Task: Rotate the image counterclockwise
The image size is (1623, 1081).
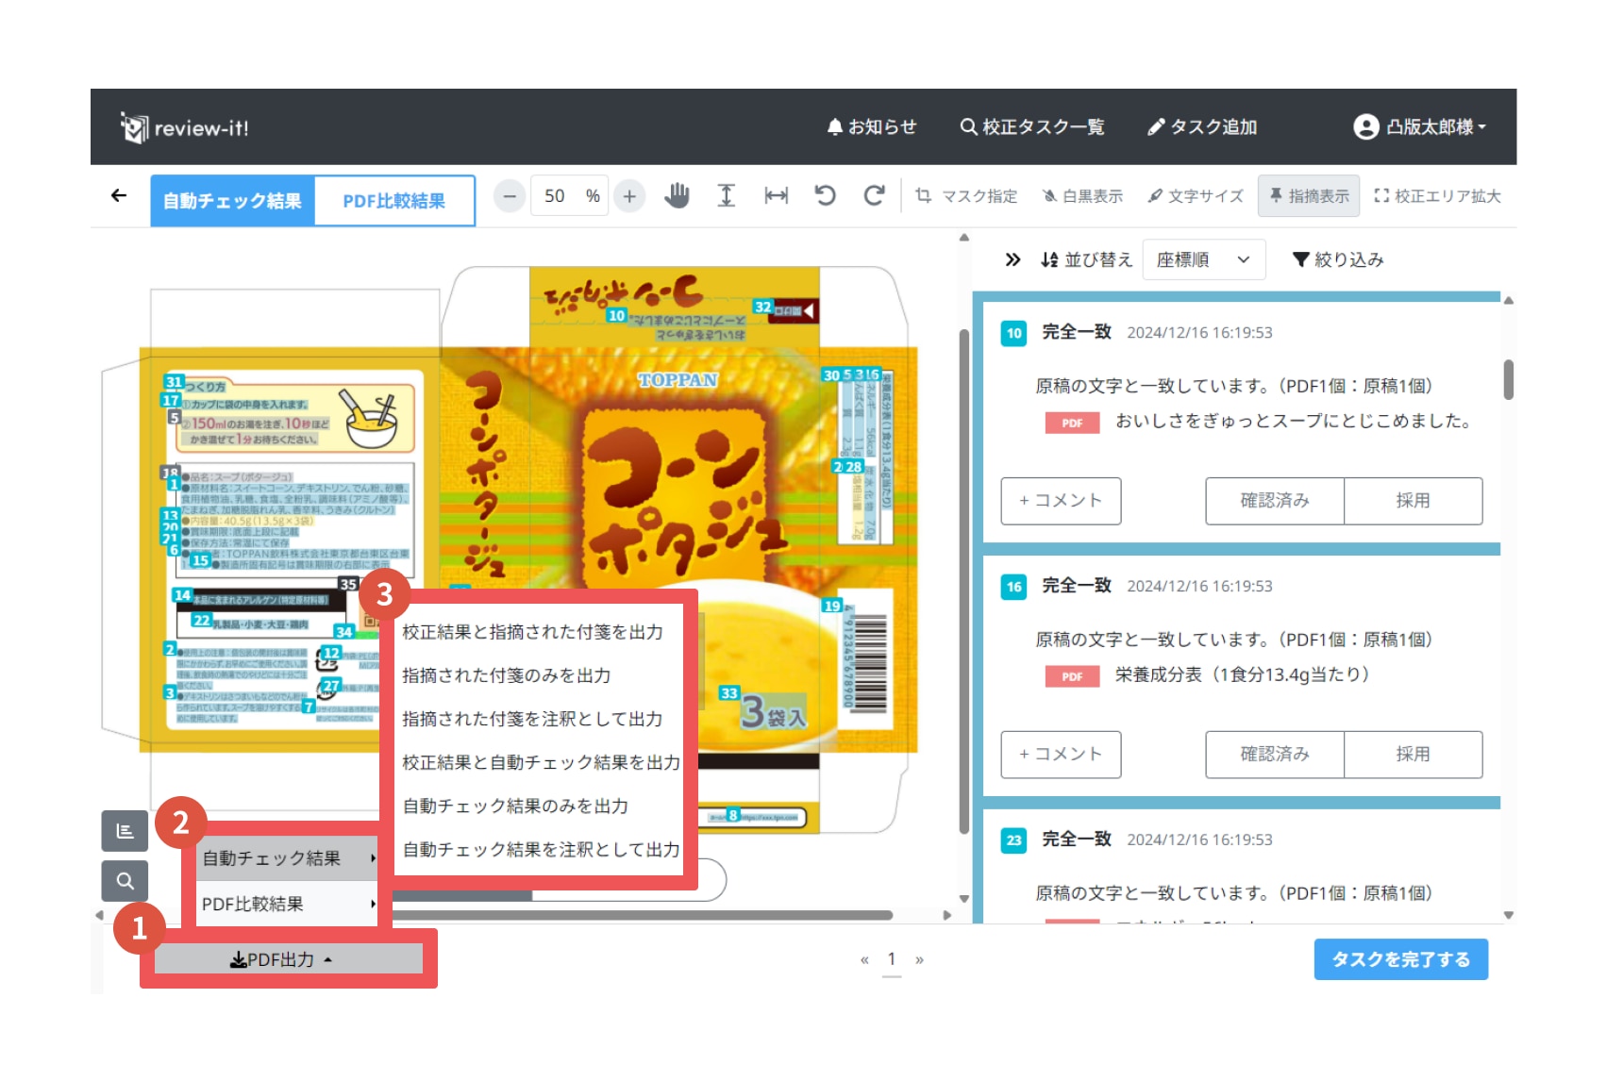Action: click(825, 196)
